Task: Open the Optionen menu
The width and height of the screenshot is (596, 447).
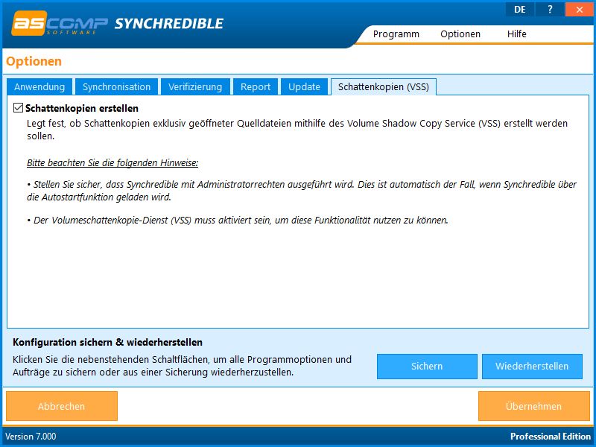Action: [x=460, y=34]
